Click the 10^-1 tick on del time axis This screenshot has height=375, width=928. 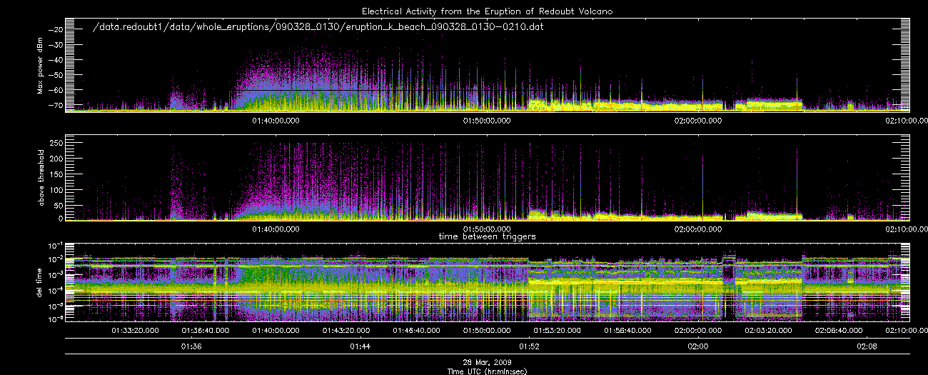pos(56,245)
